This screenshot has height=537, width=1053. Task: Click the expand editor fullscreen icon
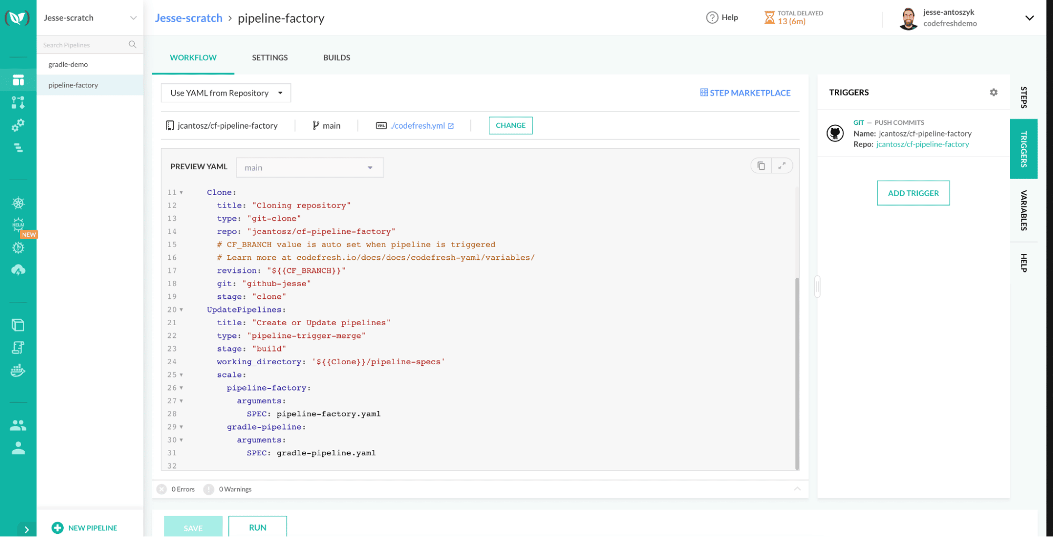(782, 166)
